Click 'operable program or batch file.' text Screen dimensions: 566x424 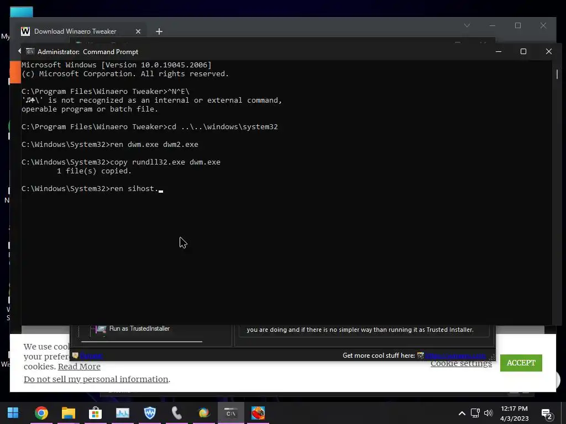90,109
